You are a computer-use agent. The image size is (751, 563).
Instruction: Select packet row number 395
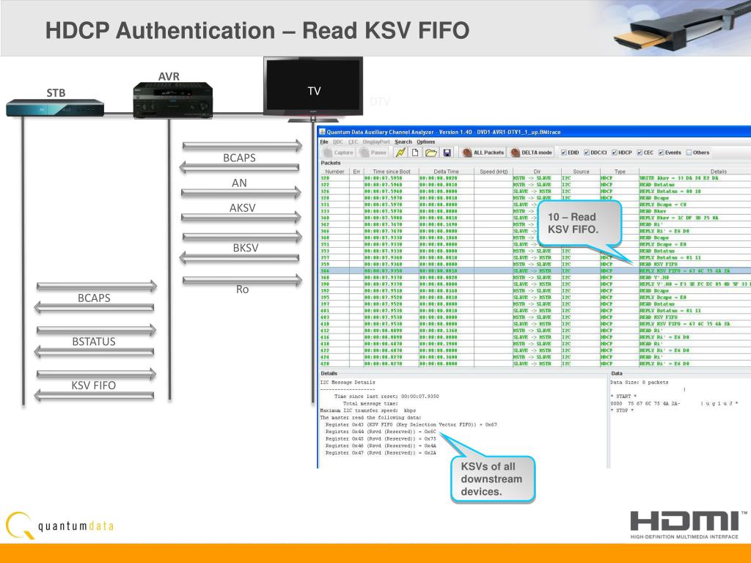pyautogui.click(x=535, y=298)
